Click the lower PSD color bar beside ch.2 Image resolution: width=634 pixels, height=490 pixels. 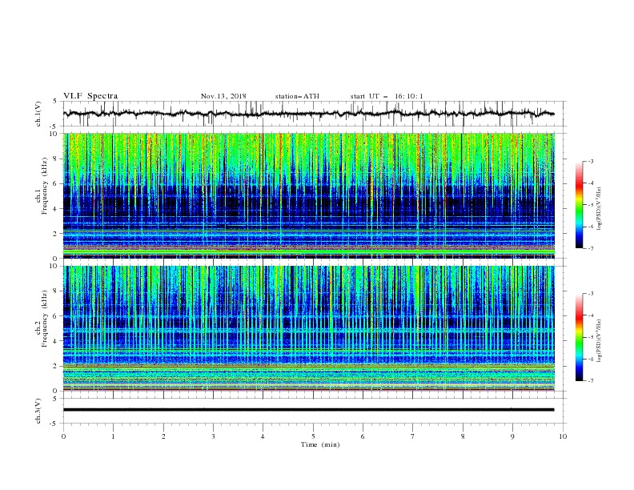coord(579,337)
